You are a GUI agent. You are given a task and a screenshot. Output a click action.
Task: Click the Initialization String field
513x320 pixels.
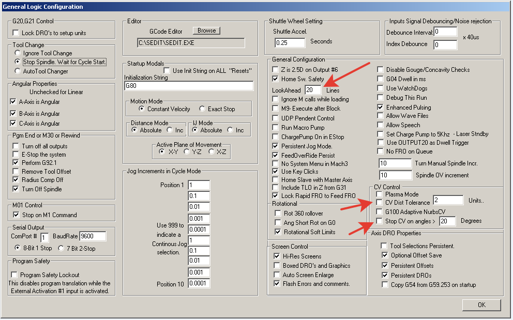tap(189, 86)
